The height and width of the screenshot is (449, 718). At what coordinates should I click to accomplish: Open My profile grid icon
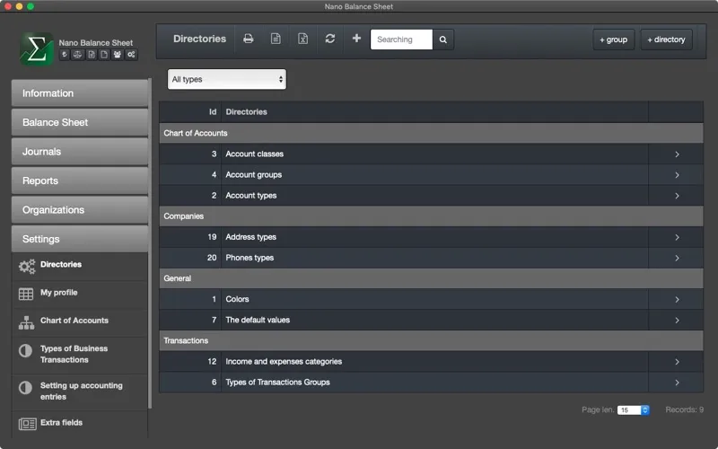click(26, 294)
